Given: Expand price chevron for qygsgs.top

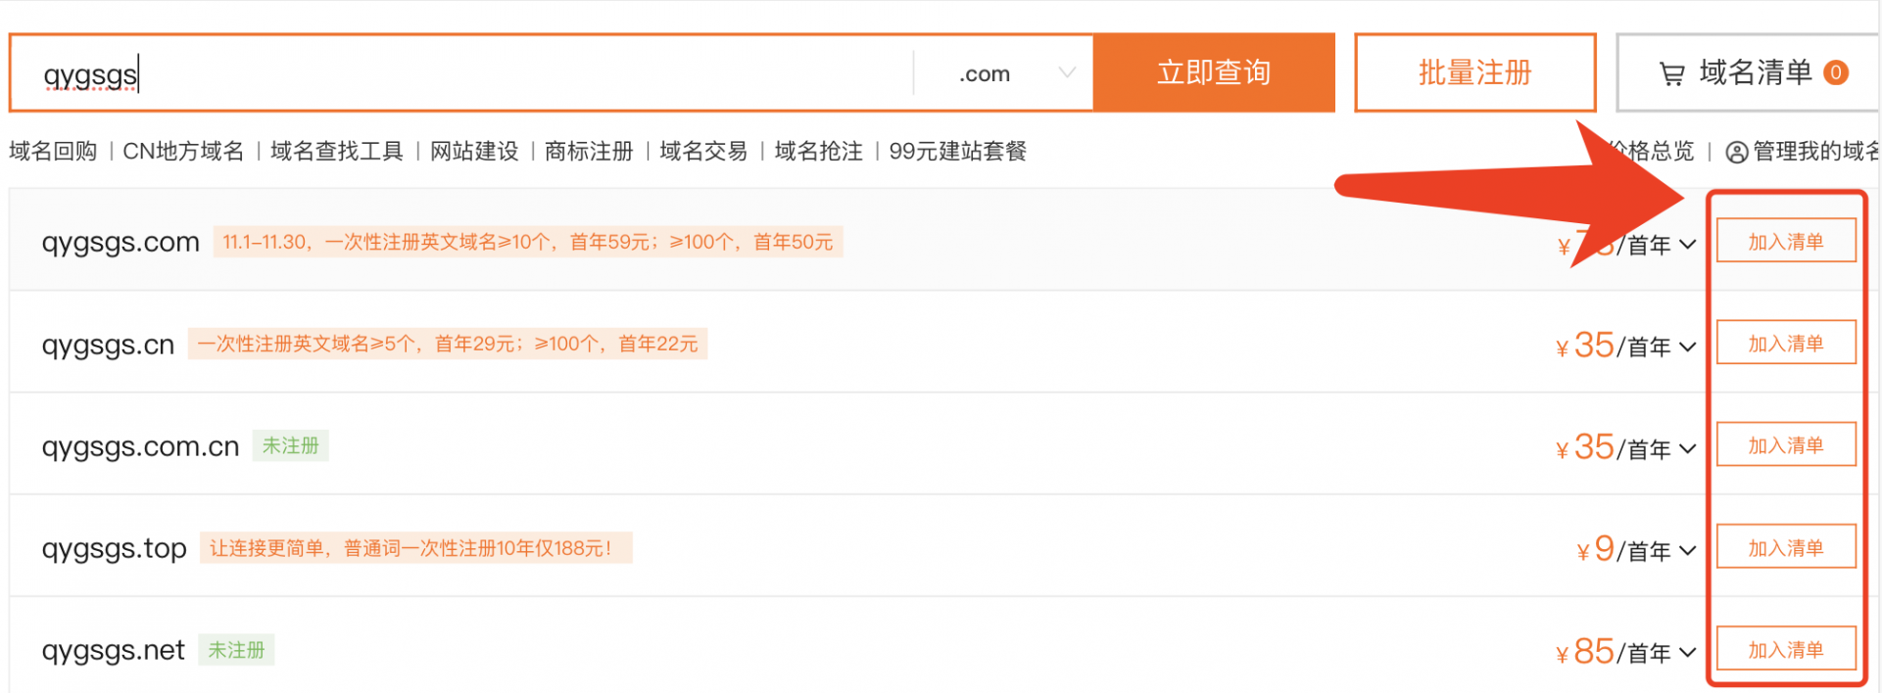Looking at the screenshot, I should coord(1687,550).
